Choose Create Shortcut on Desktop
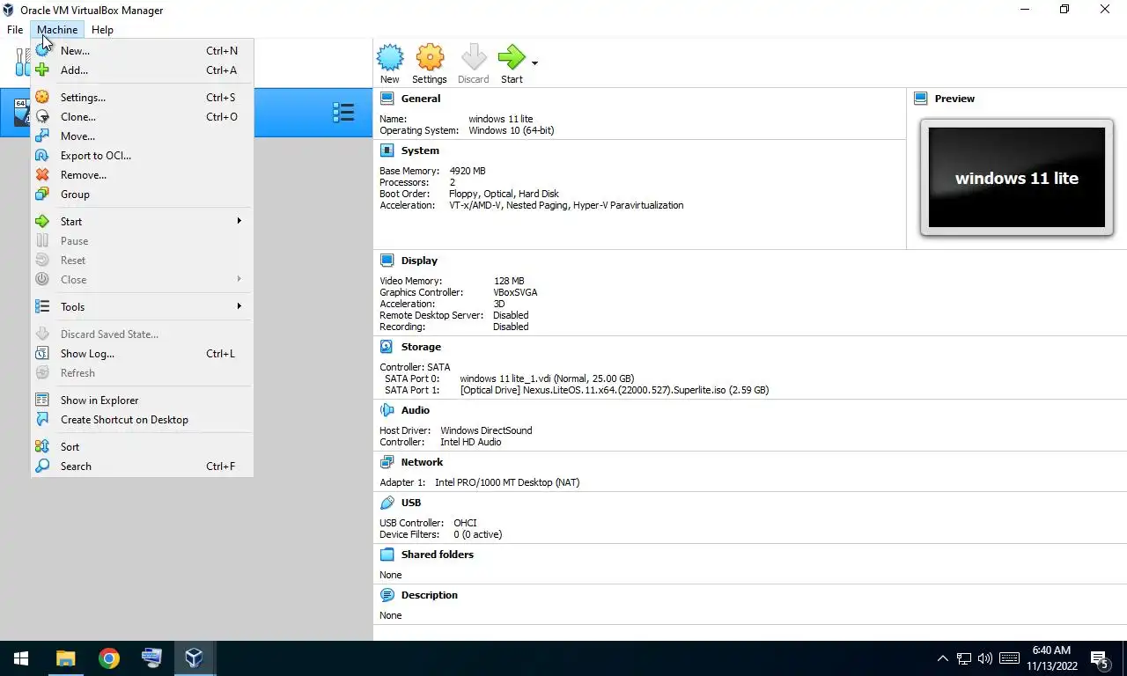This screenshot has width=1127, height=676. (x=142, y=420)
